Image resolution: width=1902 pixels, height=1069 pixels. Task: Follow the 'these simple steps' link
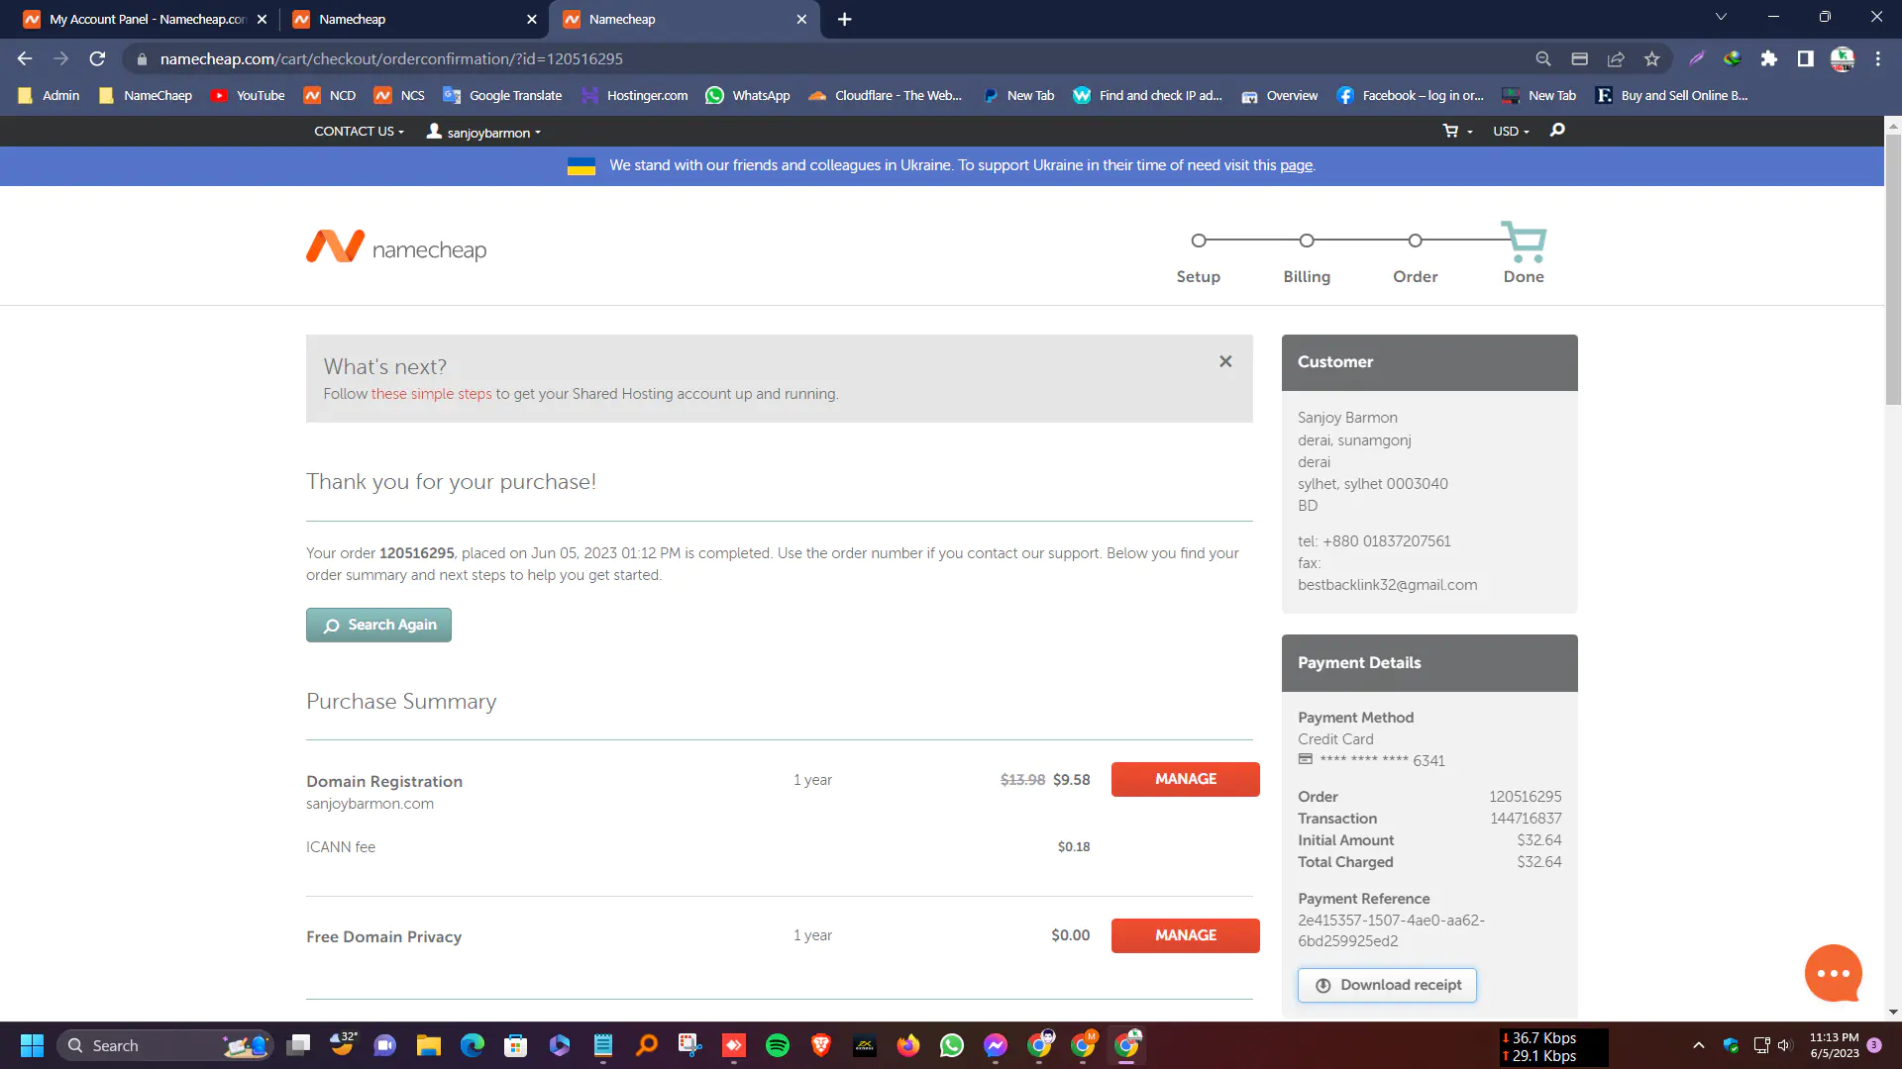coord(431,394)
